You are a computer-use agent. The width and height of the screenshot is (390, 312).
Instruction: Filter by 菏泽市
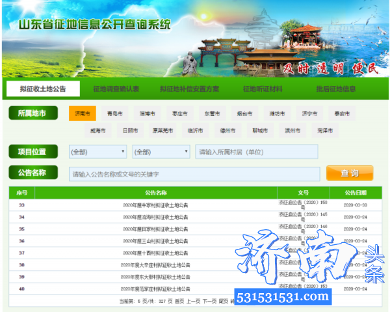pos(326,130)
